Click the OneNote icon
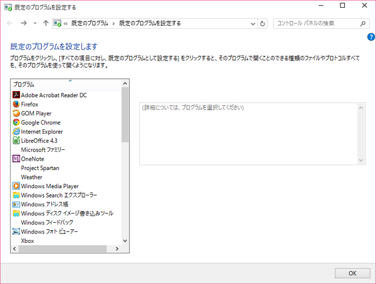Image resolution: width=376 pixels, height=284 pixels. click(16, 159)
